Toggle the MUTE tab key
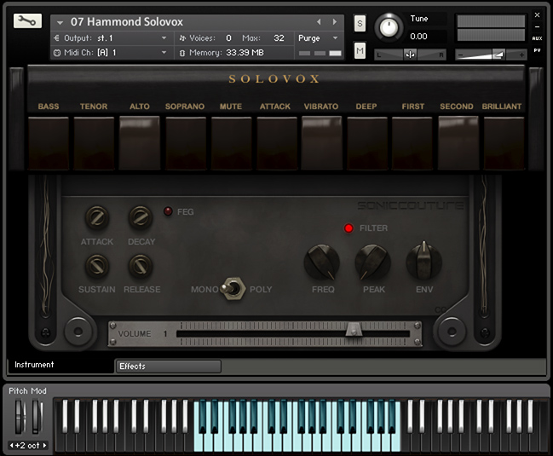This screenshot has height=456, width=553. tap(232, 143)
